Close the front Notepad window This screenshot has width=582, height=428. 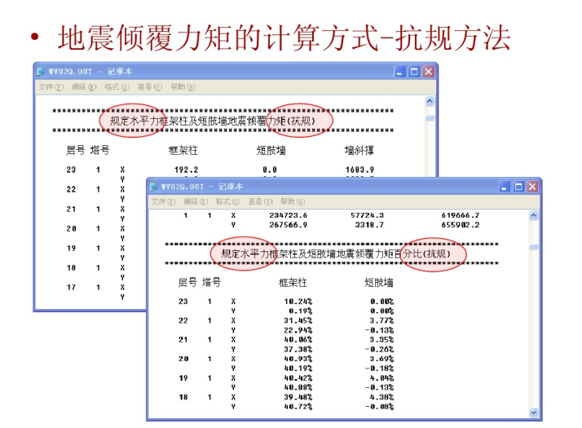click(x=532, y=187)
